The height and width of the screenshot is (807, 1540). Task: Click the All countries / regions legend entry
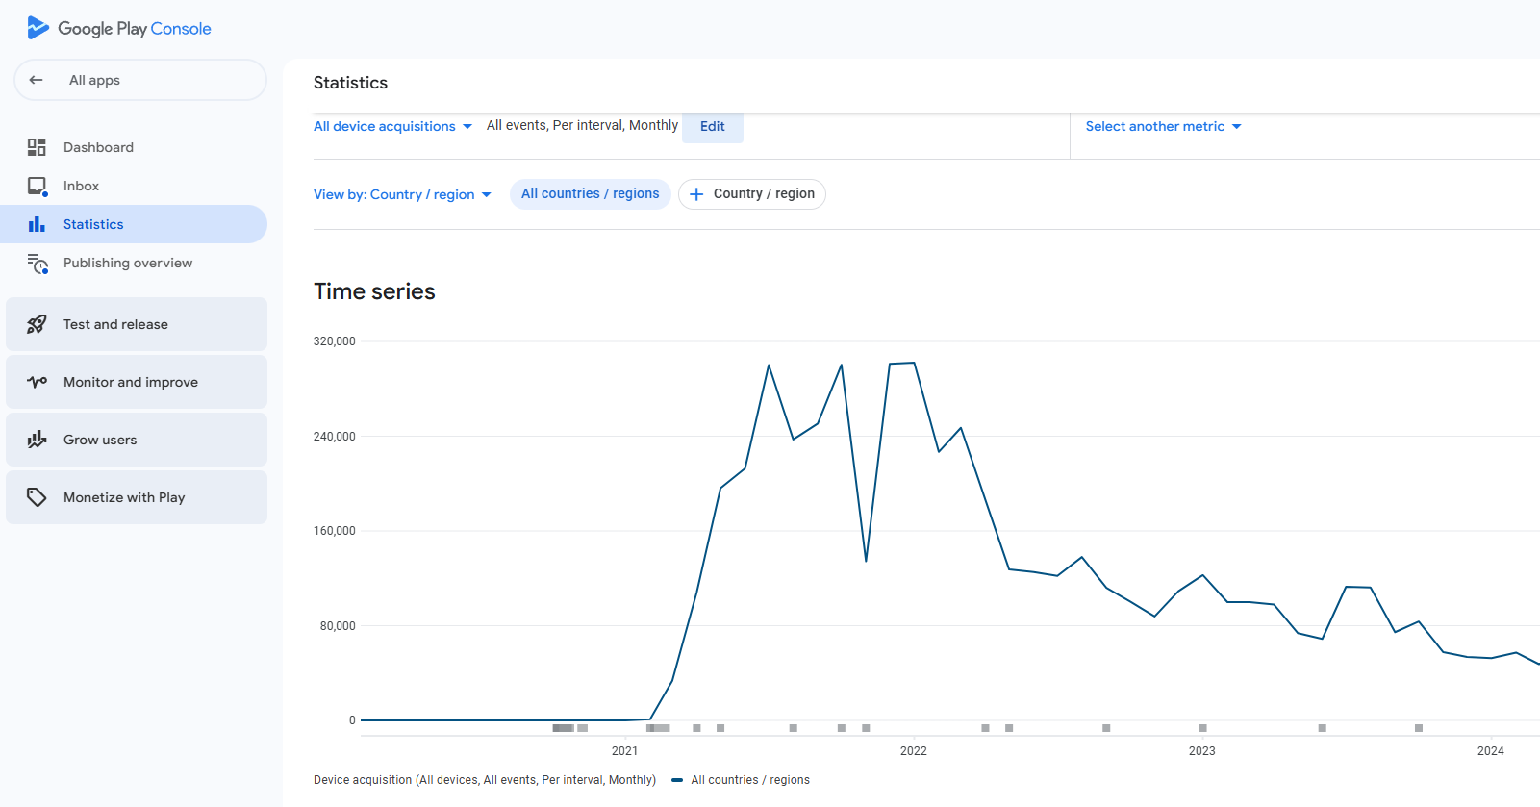741,780
